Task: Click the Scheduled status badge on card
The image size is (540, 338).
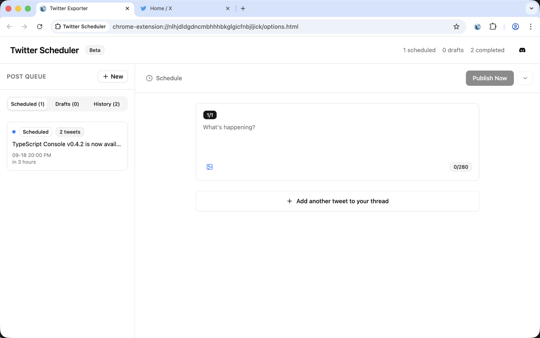Action: pyautogui.click(x=35, y=132)
